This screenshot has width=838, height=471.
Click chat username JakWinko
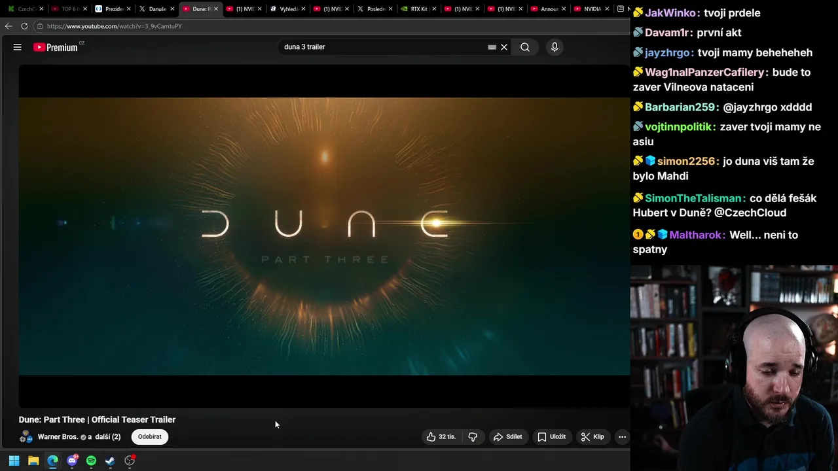[x=670, y=13]
